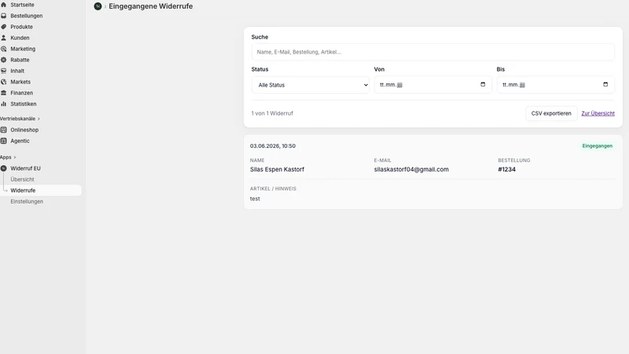629x354 pixels.
Task: Open the Produkte menu item
Action: tap(22, 27)
